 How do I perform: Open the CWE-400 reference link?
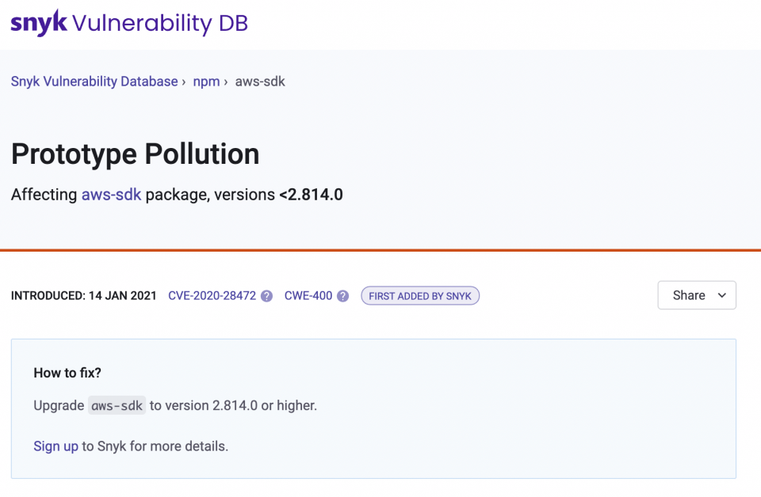click(x=307, y=295)
